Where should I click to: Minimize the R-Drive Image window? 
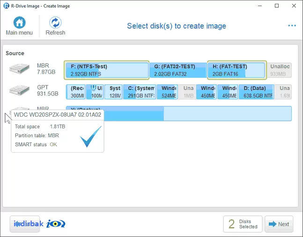click(x=260, y=6)
